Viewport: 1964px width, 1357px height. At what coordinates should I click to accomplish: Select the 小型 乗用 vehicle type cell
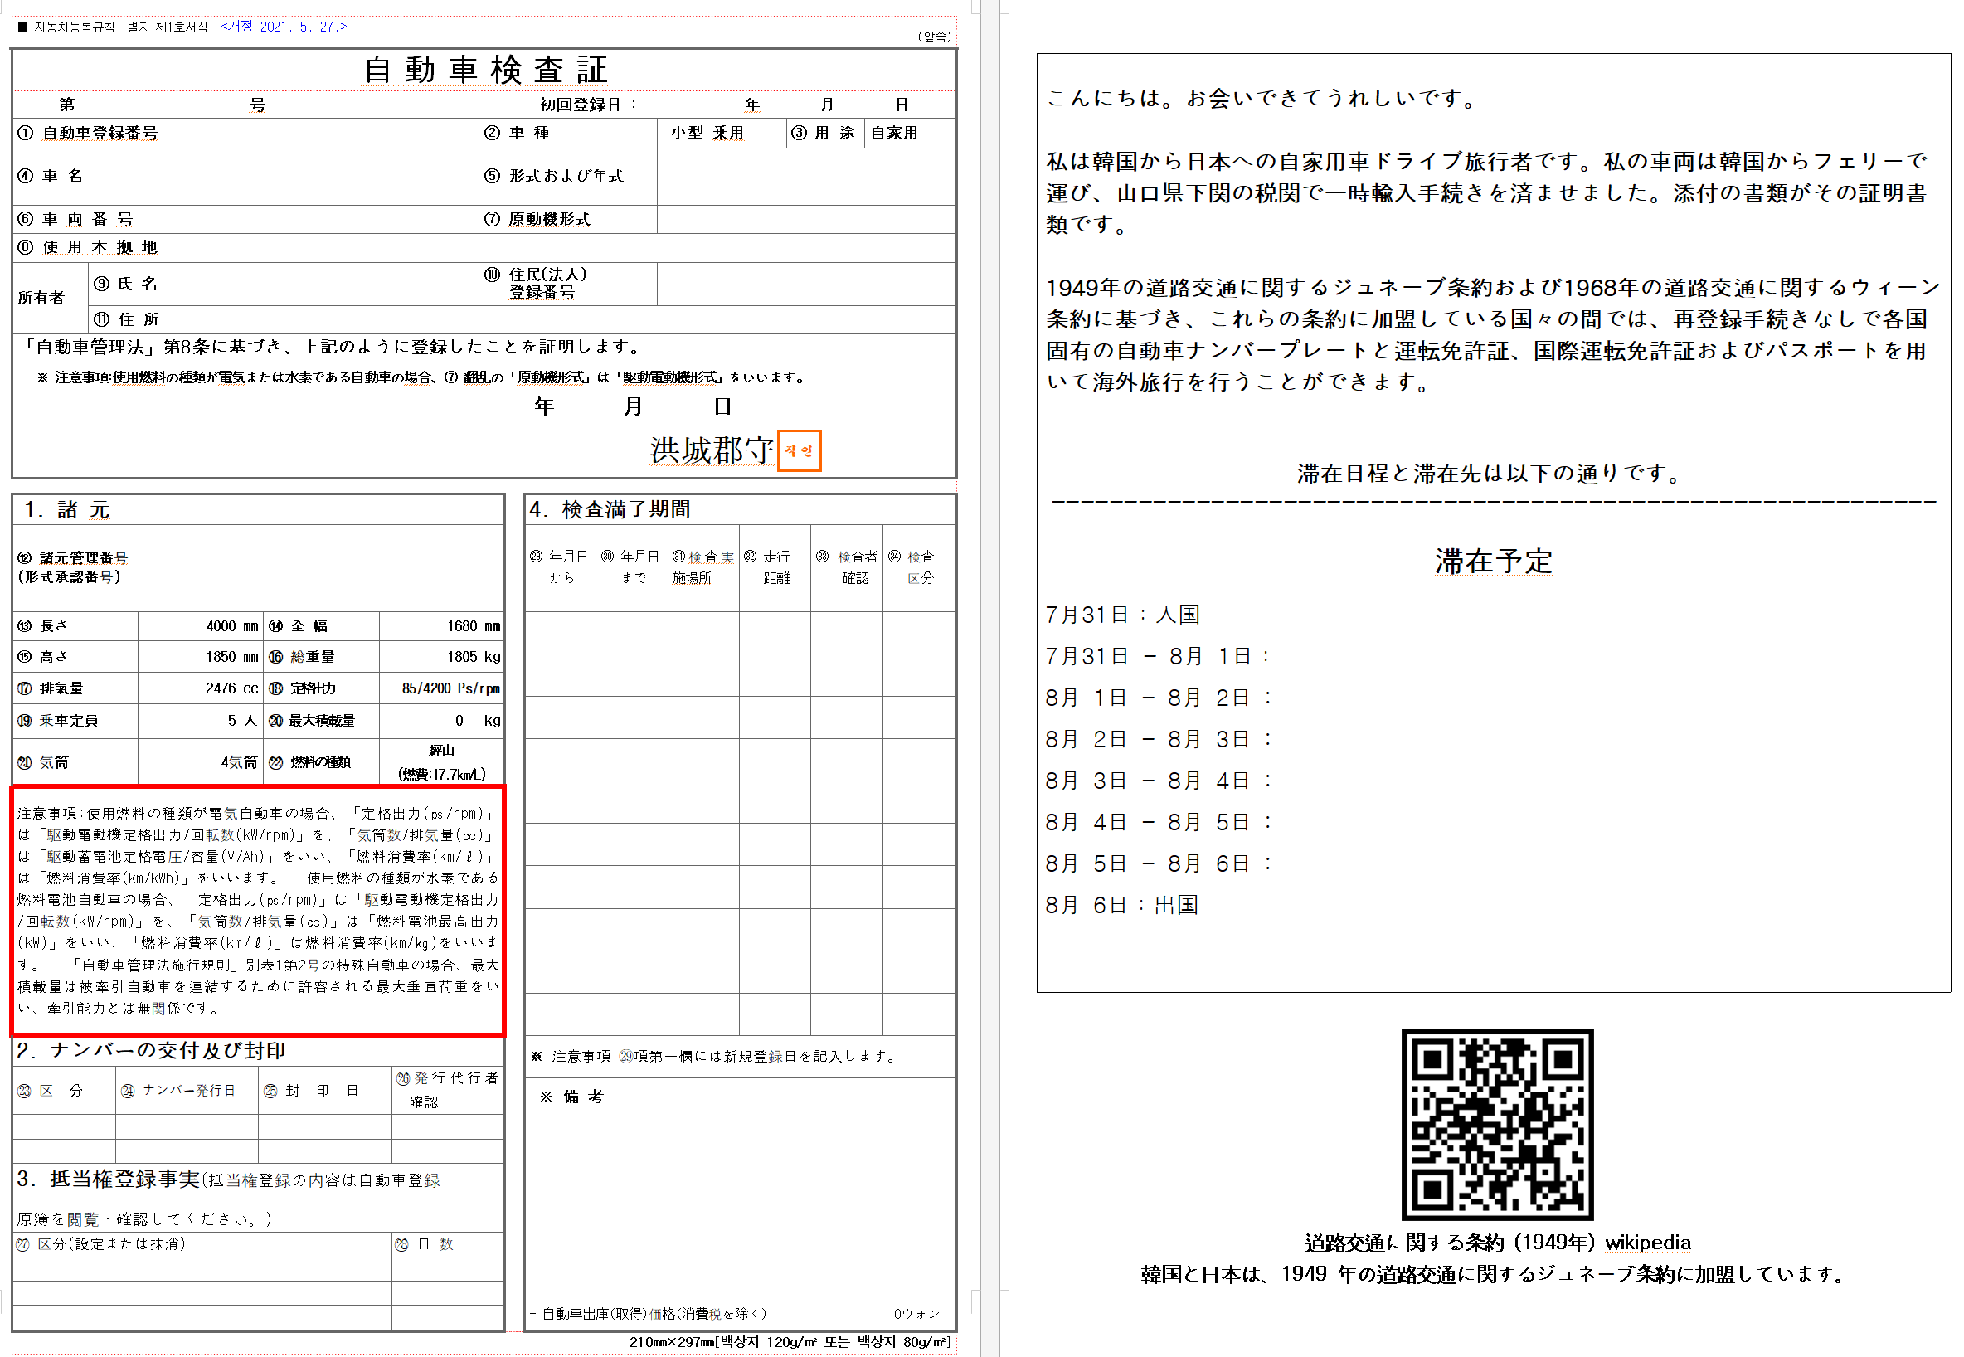click(707, 134)
